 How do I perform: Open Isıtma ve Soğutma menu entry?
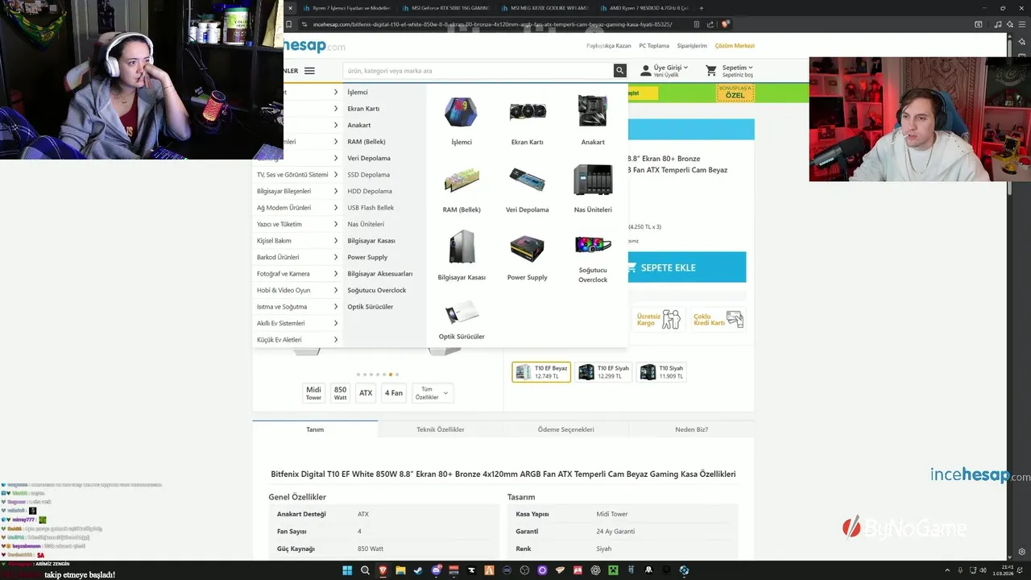point(297,307)
